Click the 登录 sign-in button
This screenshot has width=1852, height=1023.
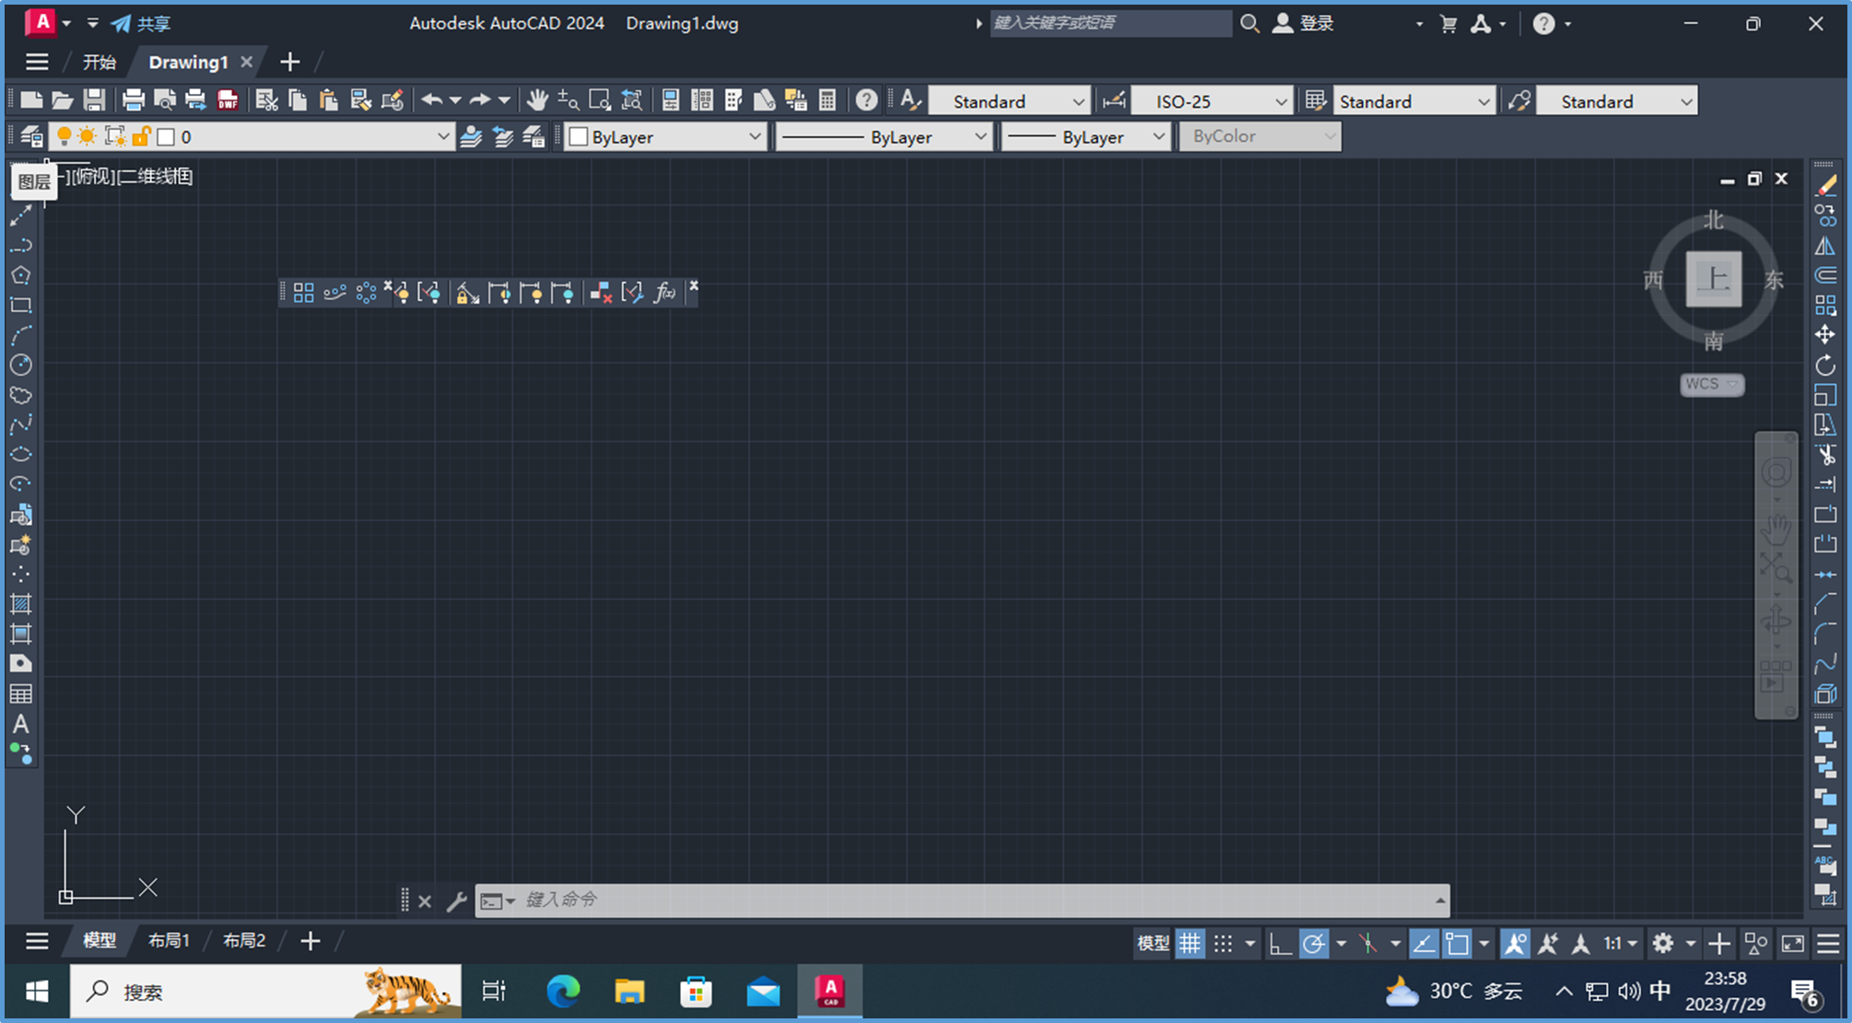click(x=1318, y=23)
